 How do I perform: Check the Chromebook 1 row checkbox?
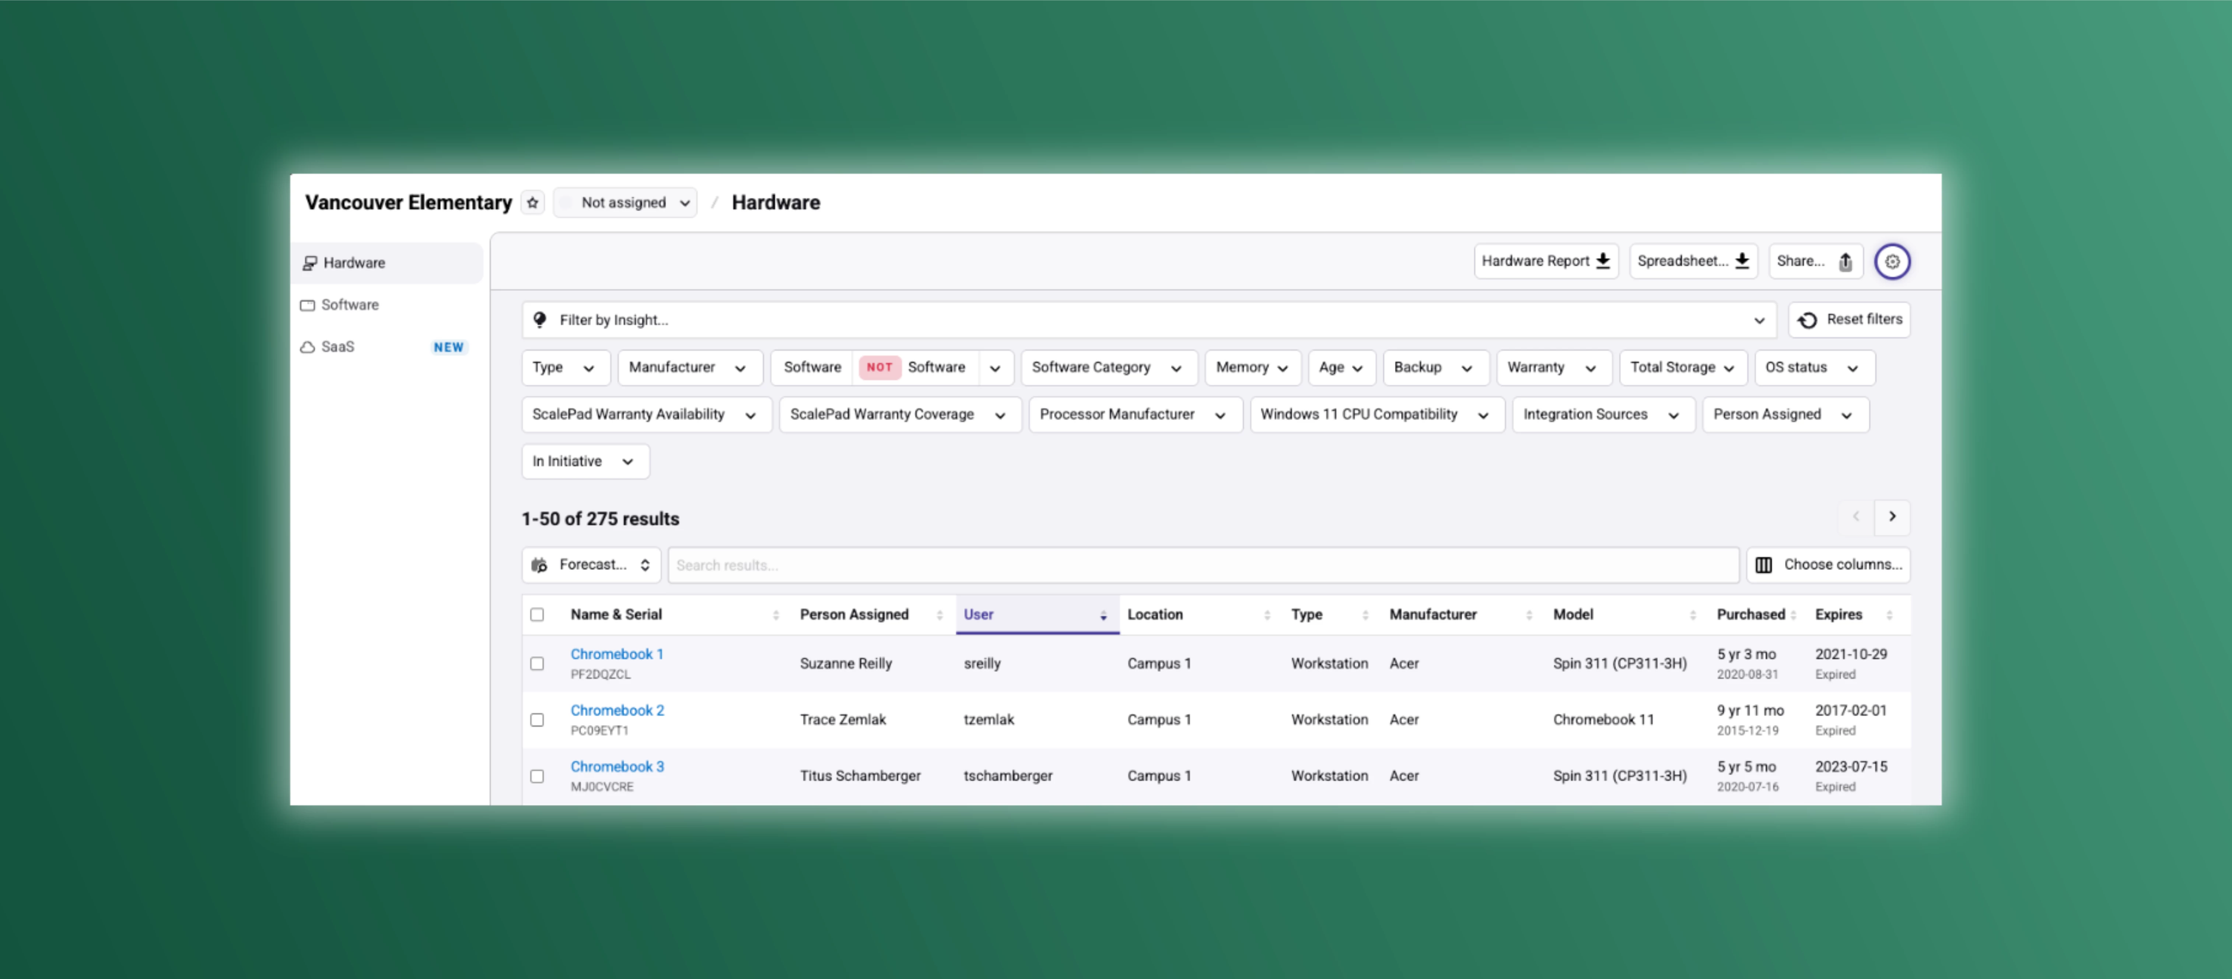[x=537, y=664]
